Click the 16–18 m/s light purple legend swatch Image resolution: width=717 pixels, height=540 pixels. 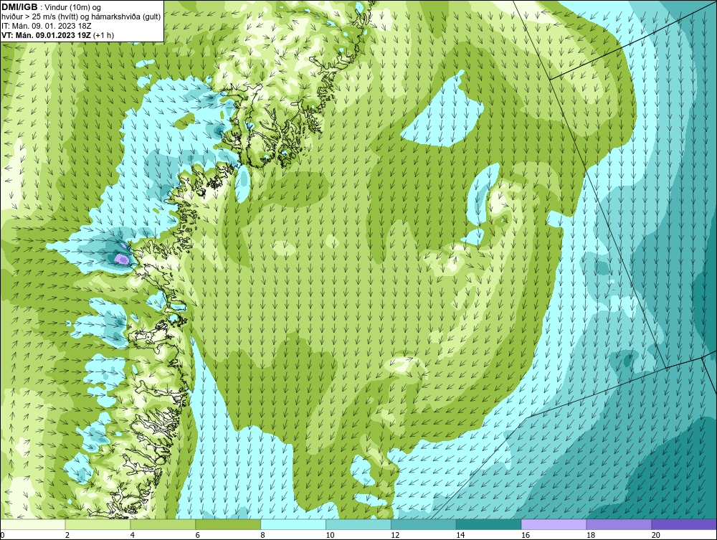point(554,524)
